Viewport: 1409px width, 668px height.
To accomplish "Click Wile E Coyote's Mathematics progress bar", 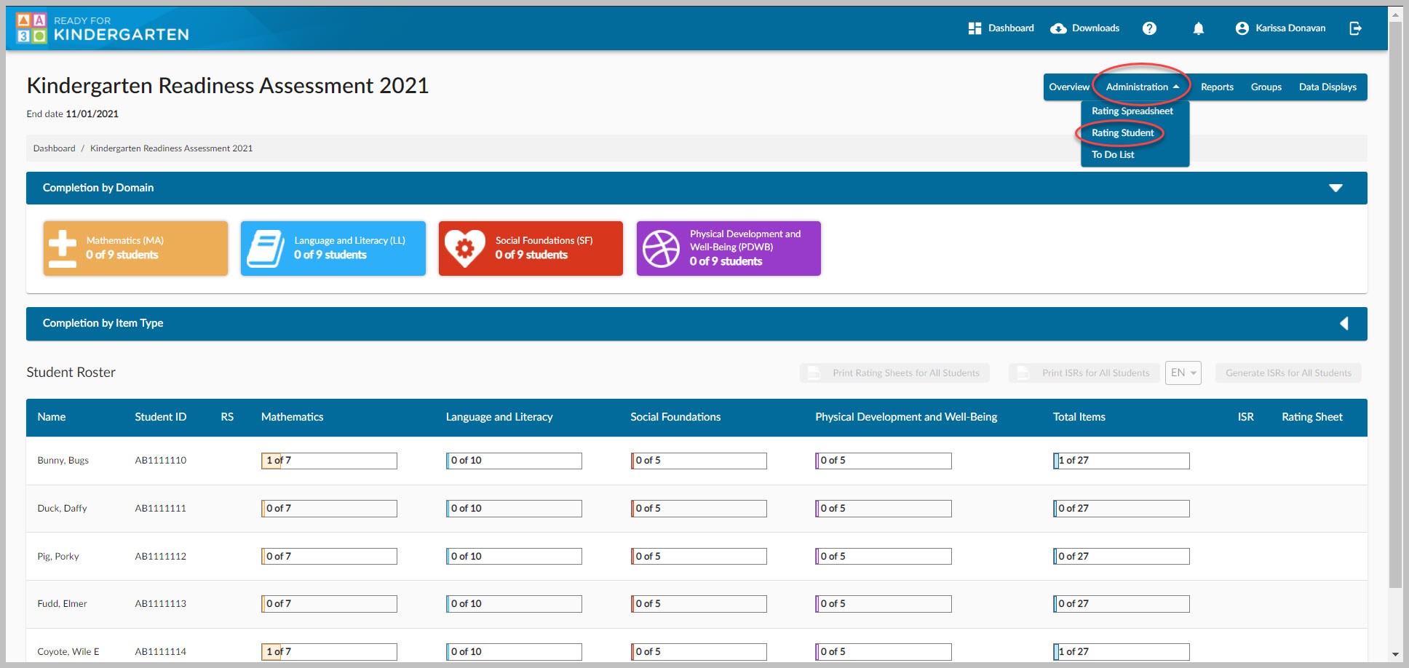I will click(x=329, y=652).
